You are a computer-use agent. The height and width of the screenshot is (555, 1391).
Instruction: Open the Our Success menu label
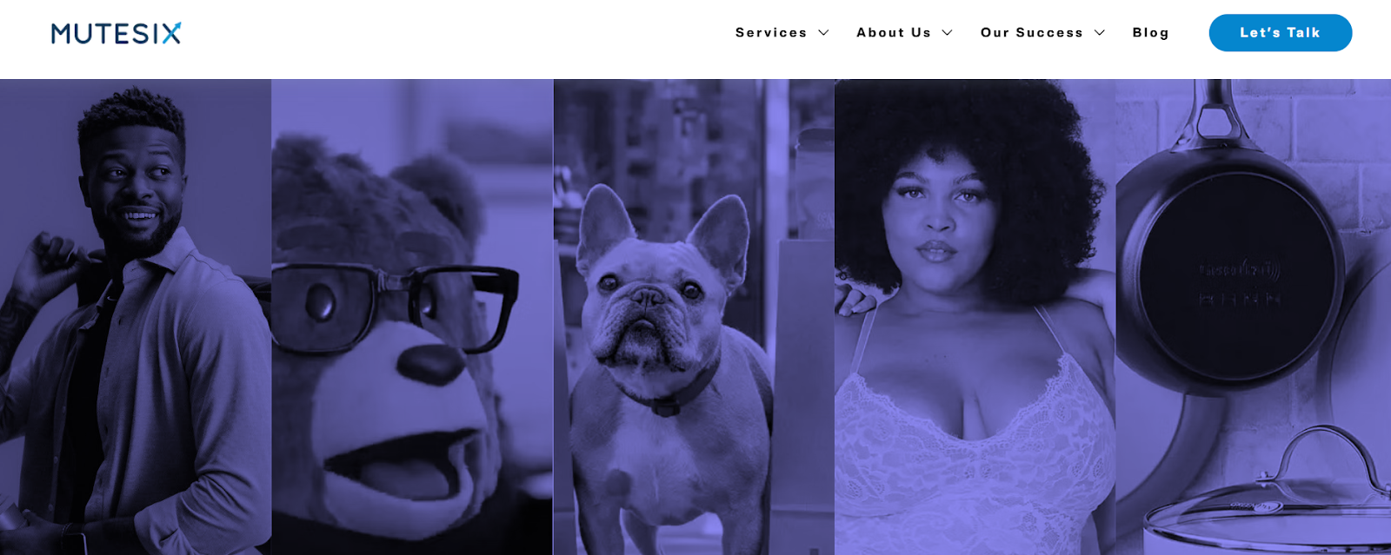coord(1032,33)
